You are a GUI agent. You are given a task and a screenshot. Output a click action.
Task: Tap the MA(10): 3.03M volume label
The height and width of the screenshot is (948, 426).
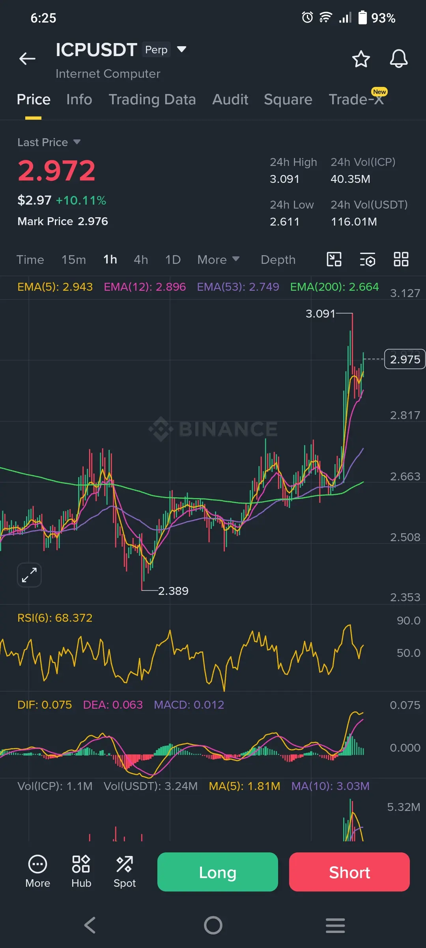tap(331, 786)
